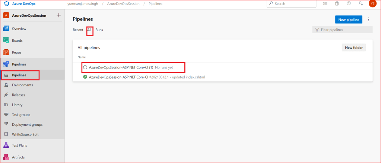Switch to the Recent tab
The width and height of the screenshot is (381, 163).
(78, 30)
